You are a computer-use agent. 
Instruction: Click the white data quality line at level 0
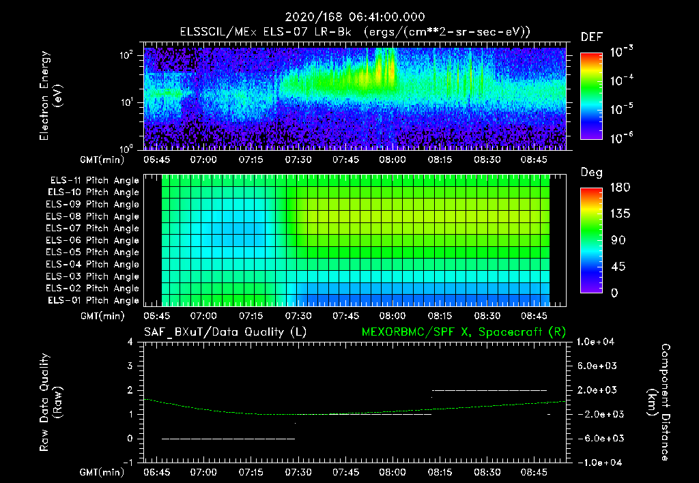(x=228, y=439)
